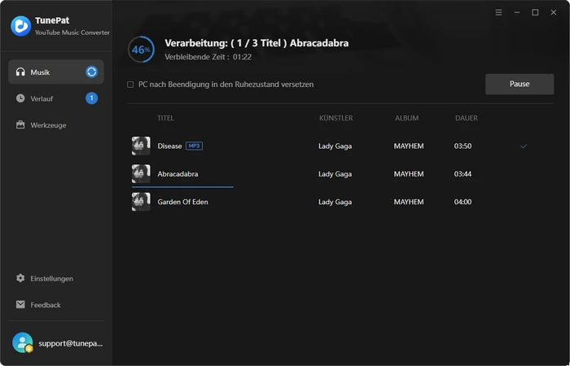Click the Abracadabra conversion progress bar
The width and height of the screenshot is (570, 366).
click(182, 187)
